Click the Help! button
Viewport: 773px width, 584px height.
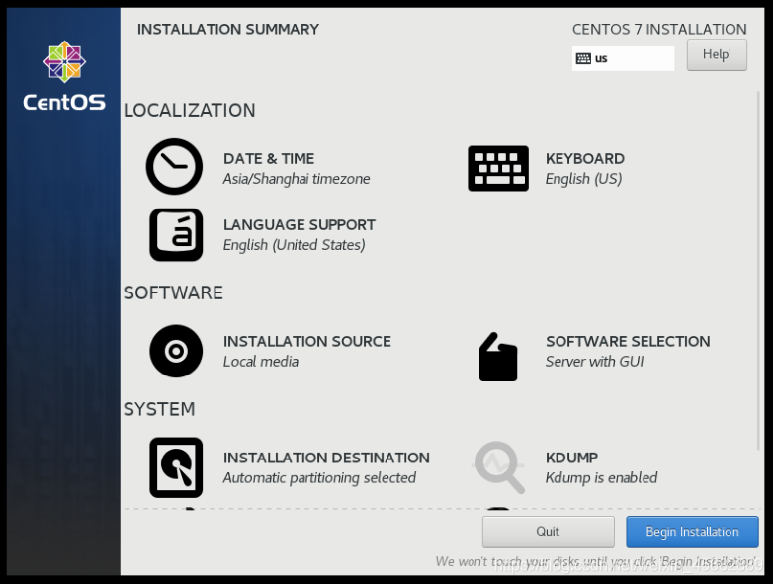[x=717, y=54]
